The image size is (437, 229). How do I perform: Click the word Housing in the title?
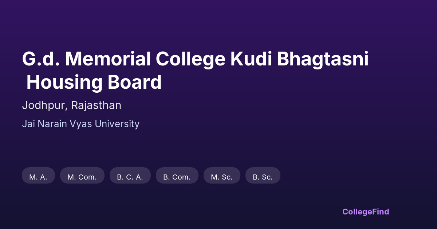64,82
